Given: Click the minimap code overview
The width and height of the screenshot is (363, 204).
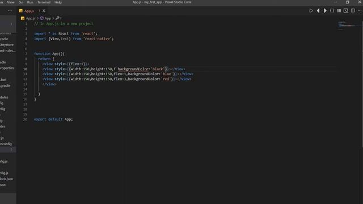Looking at the screenshot, I should pos(347,25).
